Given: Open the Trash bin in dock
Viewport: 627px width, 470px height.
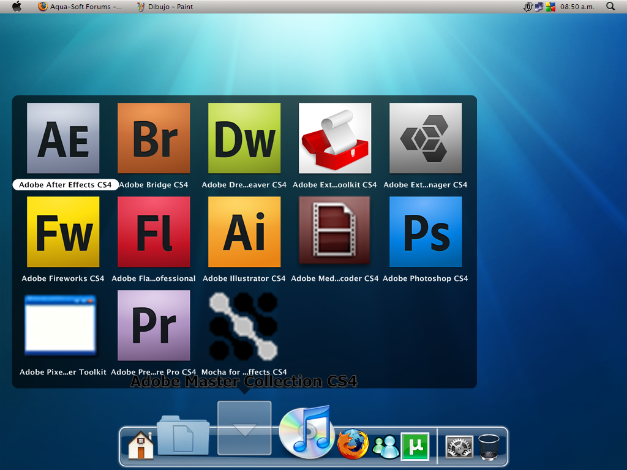Looking at the screenshot, I should tap(489, 447).
